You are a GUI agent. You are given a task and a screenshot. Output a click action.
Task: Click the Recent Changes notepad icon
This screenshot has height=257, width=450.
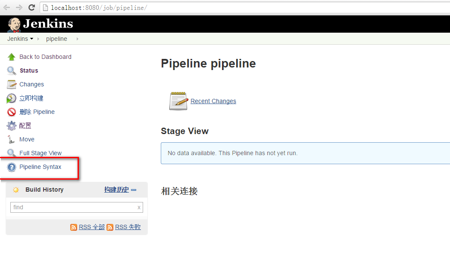coord(178,101)
